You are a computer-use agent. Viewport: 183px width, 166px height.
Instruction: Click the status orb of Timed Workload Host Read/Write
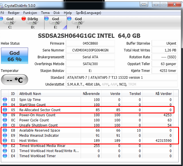(x=5, y=151)
